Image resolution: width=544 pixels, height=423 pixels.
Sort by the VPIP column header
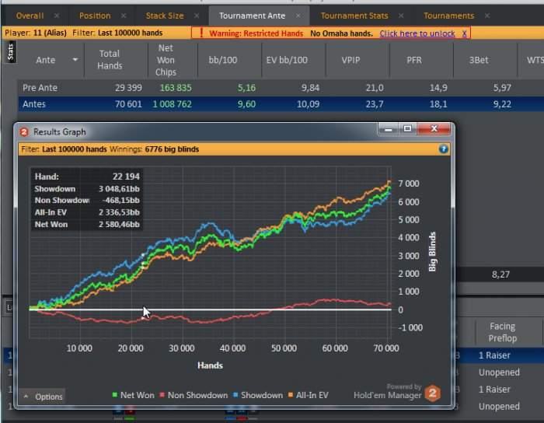coord(350,60)
